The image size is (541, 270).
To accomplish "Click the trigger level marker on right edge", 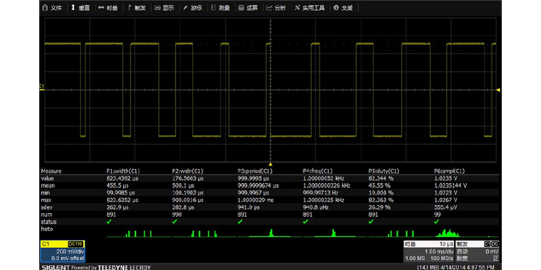I will pyautogui.click(x=497, y=91).
